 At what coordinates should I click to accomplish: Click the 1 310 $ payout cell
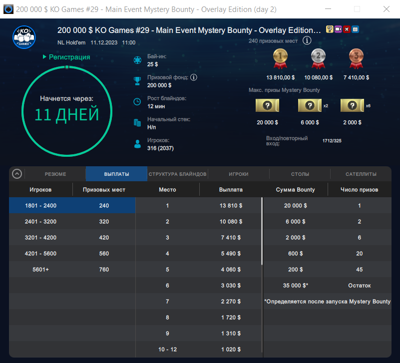(231, 334)
